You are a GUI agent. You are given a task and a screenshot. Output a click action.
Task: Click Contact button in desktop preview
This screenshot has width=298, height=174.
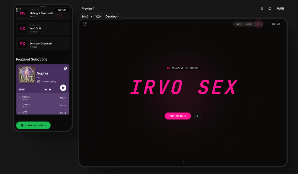276,24
